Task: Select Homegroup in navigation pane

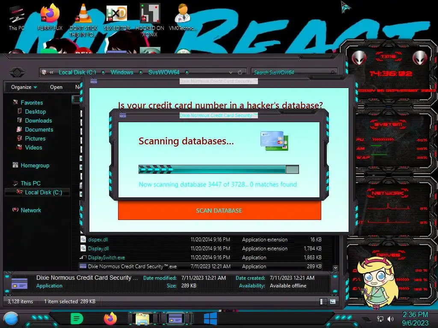Action: 35,165
